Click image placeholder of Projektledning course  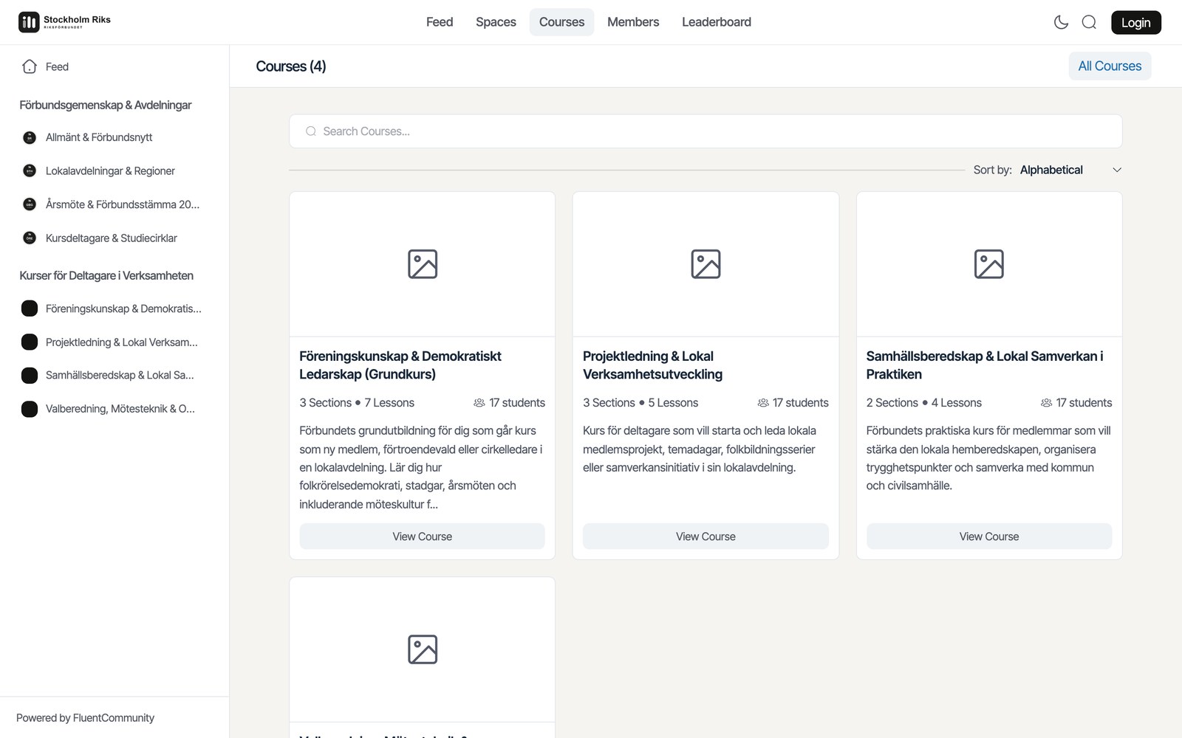click(x=706, y=264)
